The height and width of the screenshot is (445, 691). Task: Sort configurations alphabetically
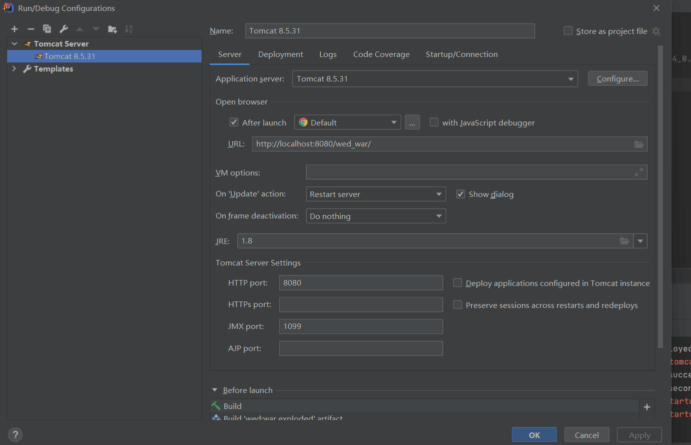coord(129,29)
